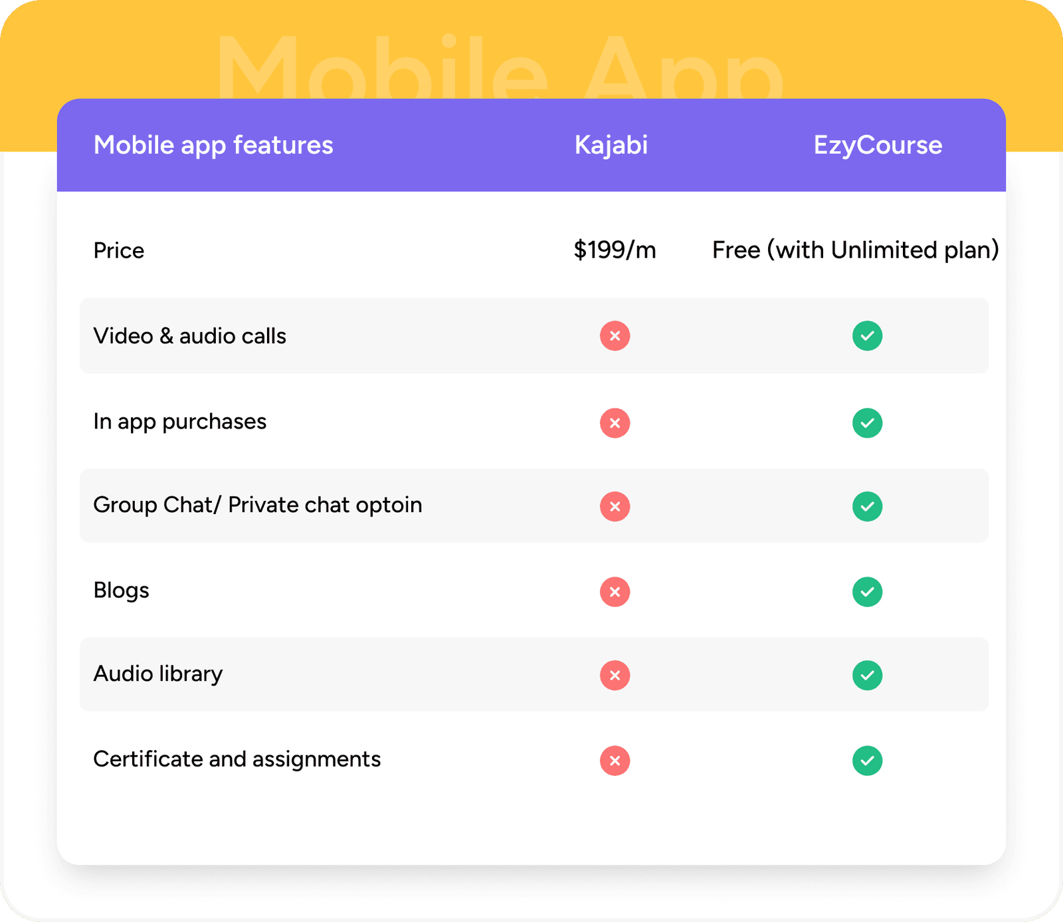Viewport: 1063px width, 922px height.
Task: Select the Kajabi column header
Action: click(611, 145)
